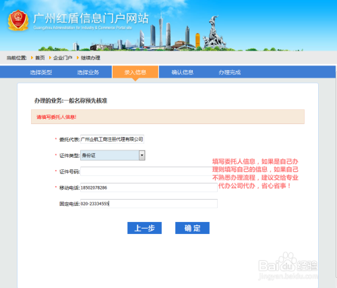Viewport: 337px width, 288px height.
Task: Click the 上一步 back button
Action: coord(144,228)
